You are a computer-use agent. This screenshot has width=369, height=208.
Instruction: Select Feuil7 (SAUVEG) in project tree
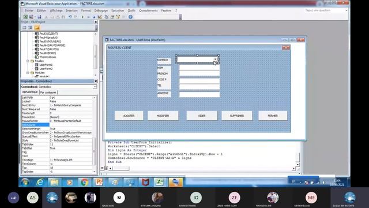[x=49, y=49]
